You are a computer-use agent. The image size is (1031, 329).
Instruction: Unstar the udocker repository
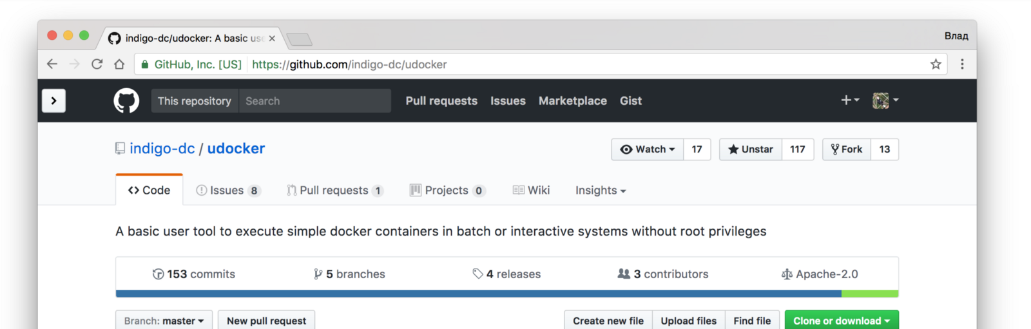[x=751, y=149]
